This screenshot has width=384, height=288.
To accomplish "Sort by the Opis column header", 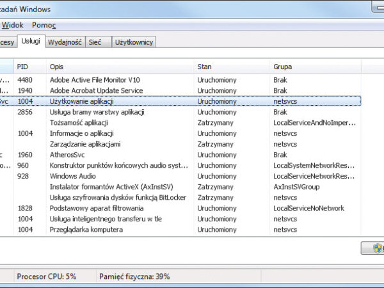I will point(120,67).
